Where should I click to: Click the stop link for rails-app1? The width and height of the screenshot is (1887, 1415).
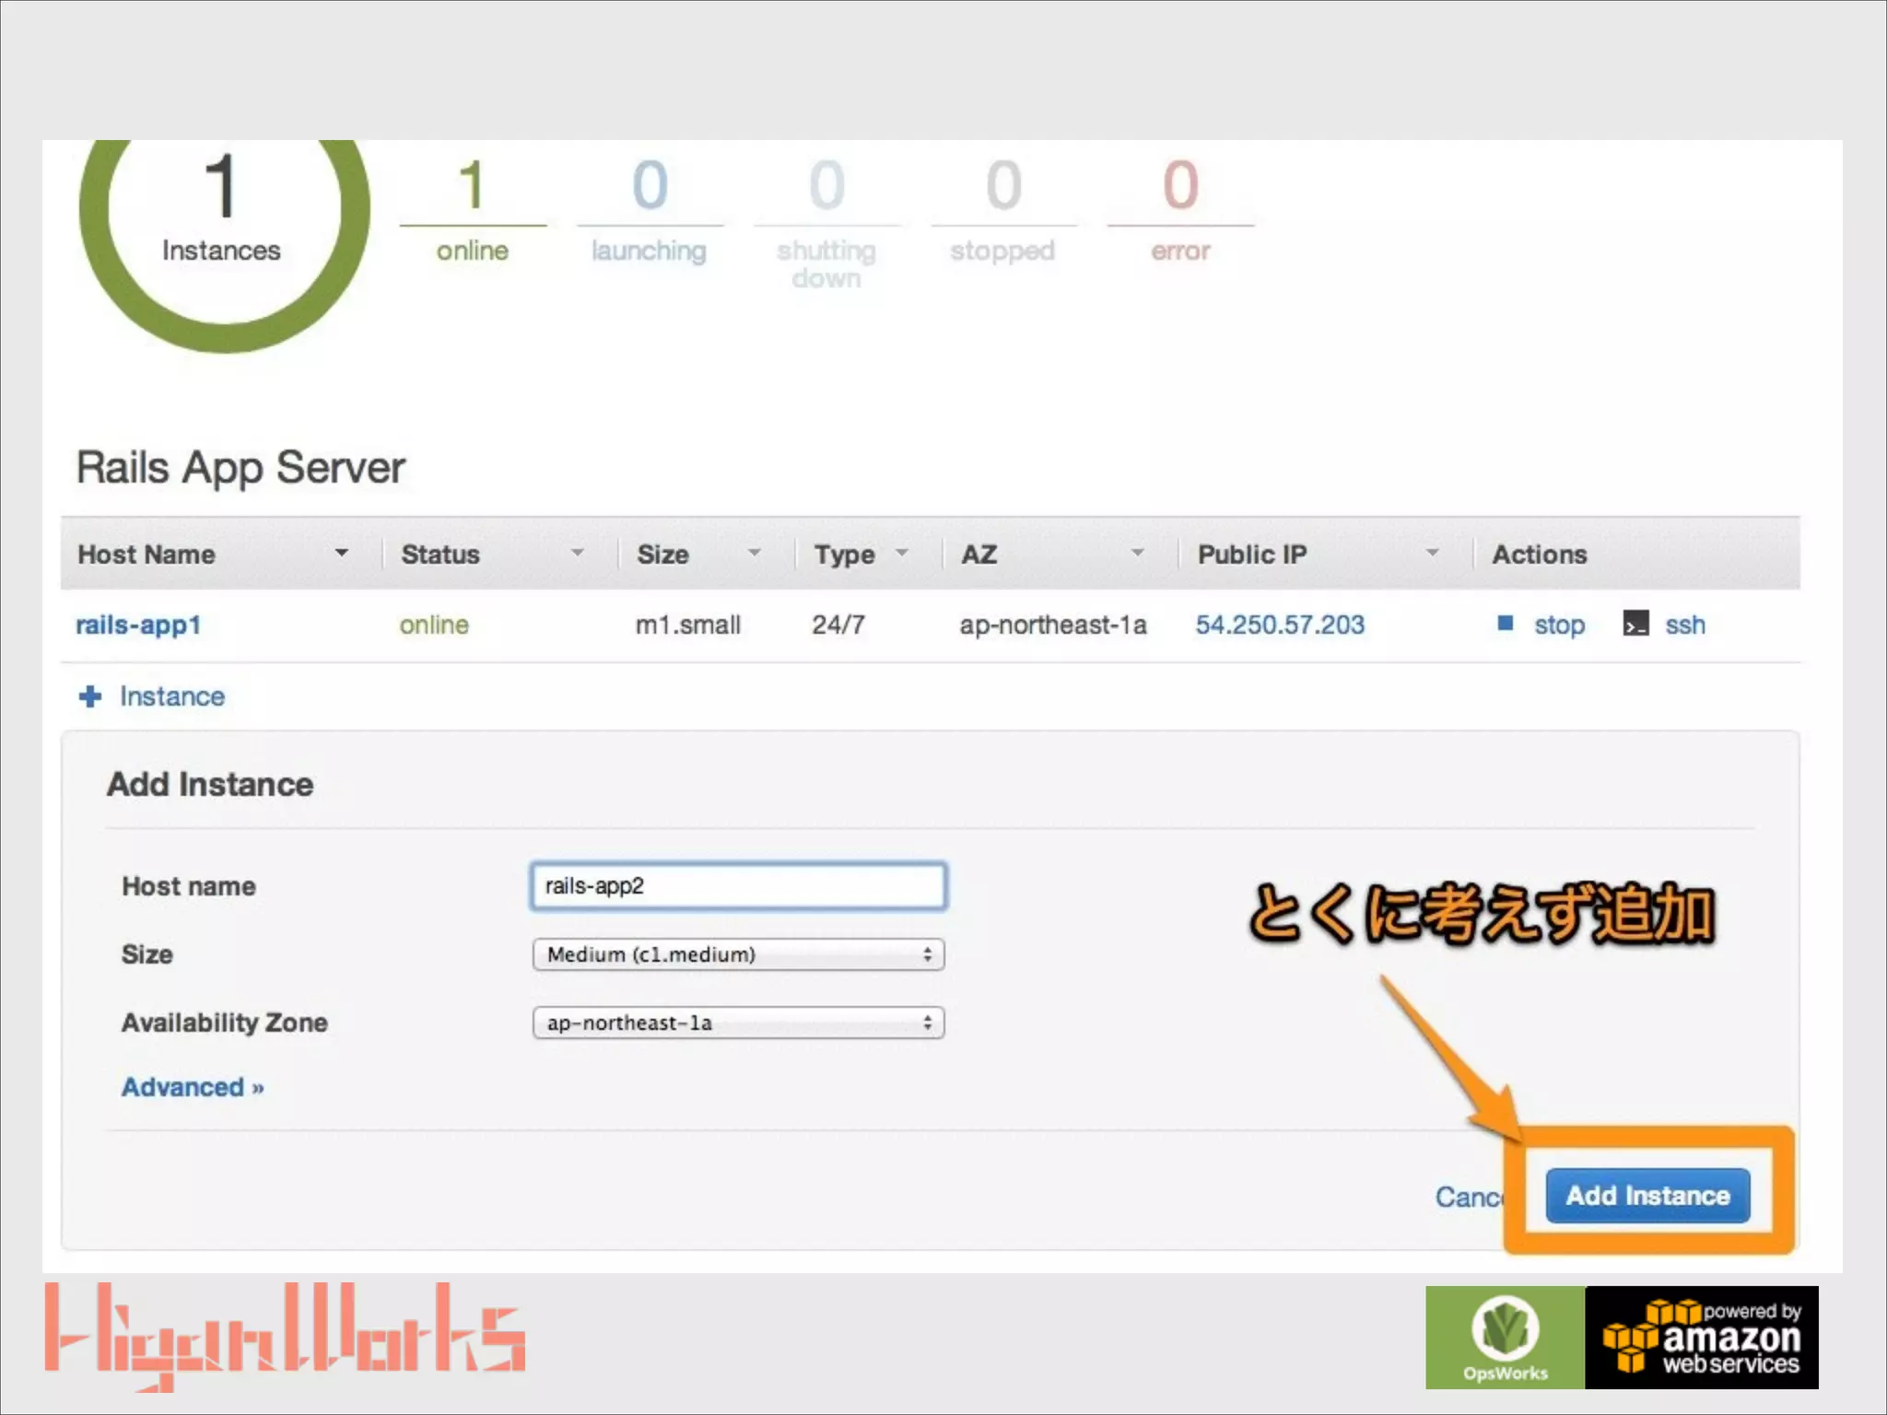click(1559, 625)
